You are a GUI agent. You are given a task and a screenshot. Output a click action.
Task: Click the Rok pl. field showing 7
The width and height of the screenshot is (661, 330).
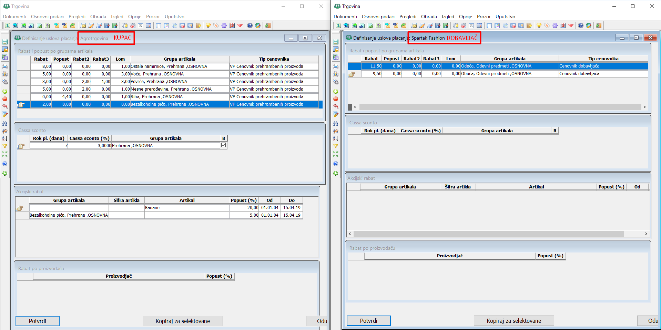(x=49, y=146)
